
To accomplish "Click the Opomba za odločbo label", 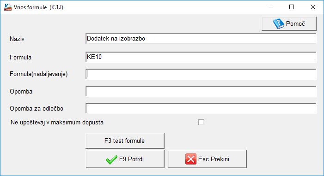I will (x=37, y=108).
